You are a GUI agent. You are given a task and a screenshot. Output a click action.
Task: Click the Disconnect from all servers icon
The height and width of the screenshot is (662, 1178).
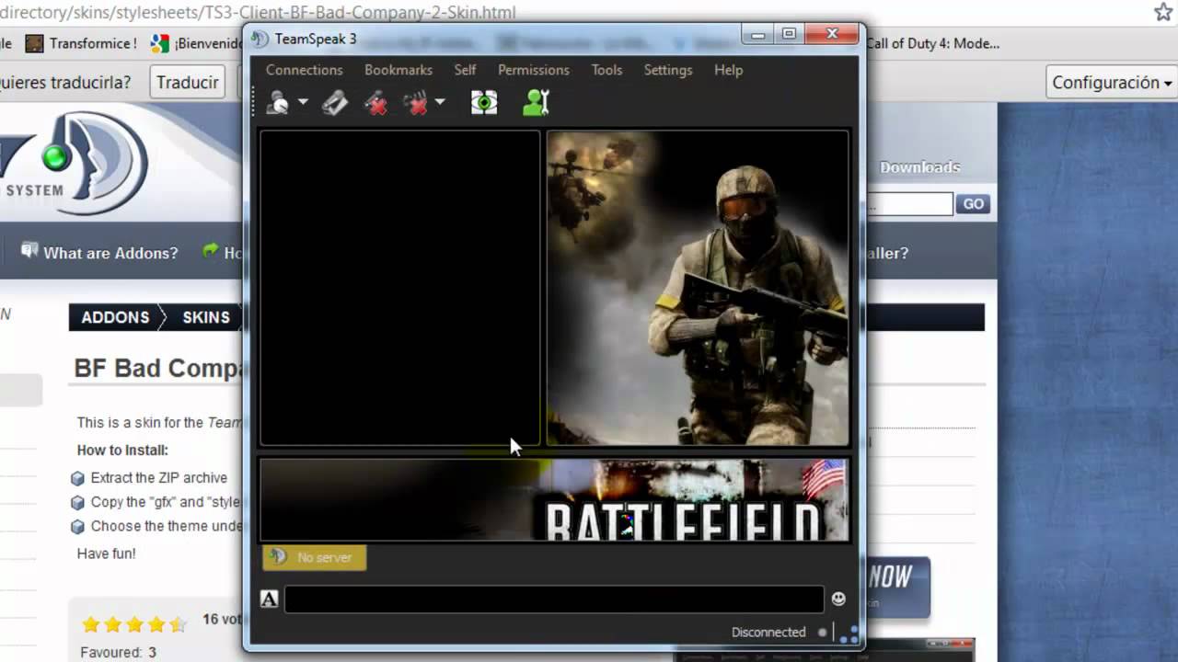click(416, 103)
